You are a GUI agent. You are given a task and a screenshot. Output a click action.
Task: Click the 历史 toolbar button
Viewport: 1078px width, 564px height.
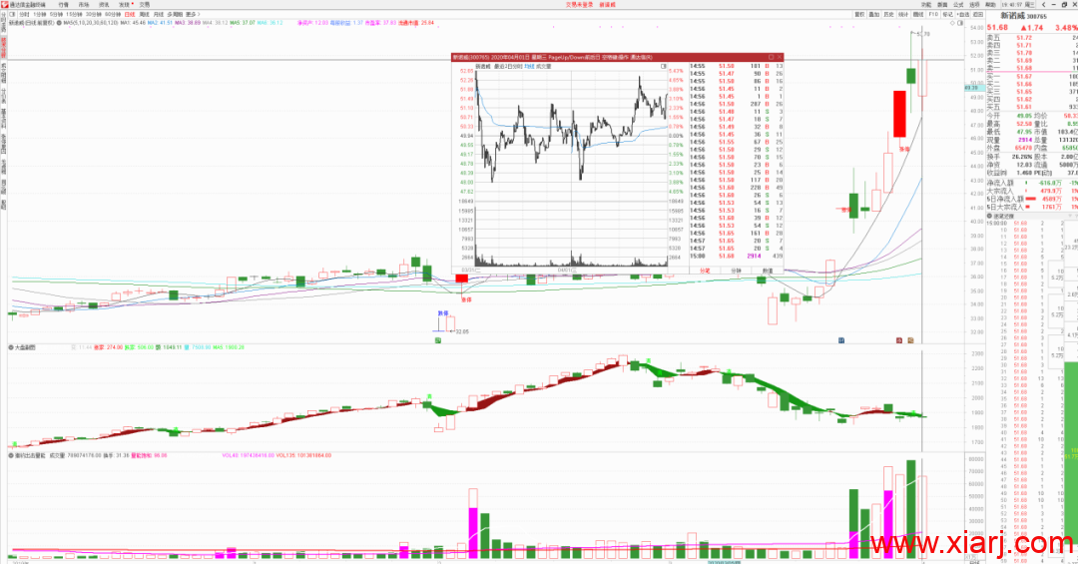point(889,14)
